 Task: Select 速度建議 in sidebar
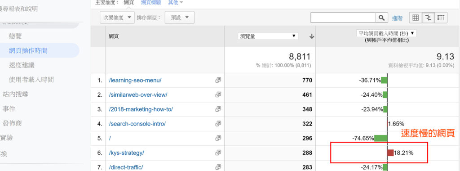(22, 65)
